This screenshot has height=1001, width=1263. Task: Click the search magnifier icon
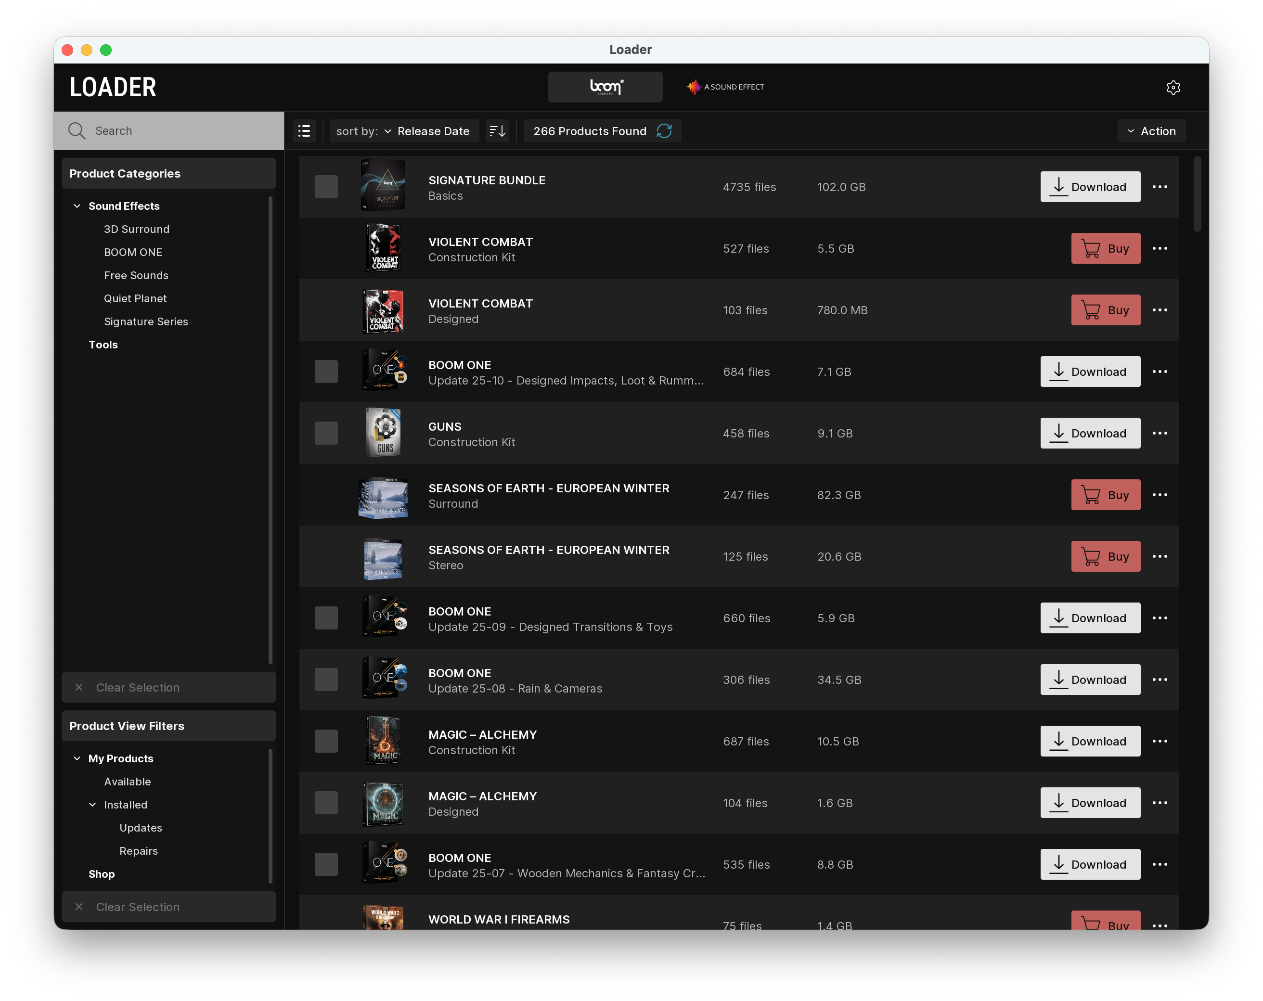pos(77,130)
